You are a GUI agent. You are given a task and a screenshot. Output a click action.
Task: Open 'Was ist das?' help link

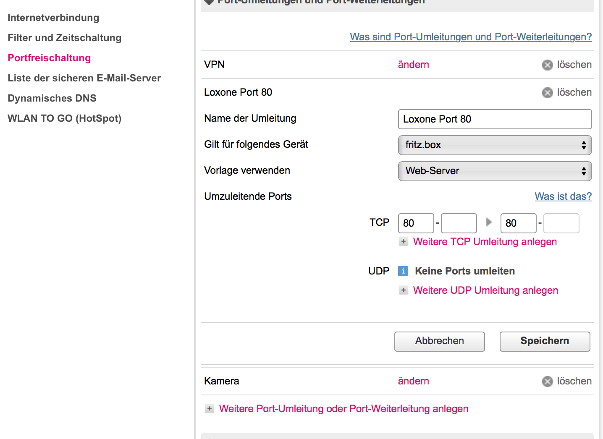(563, 196)
